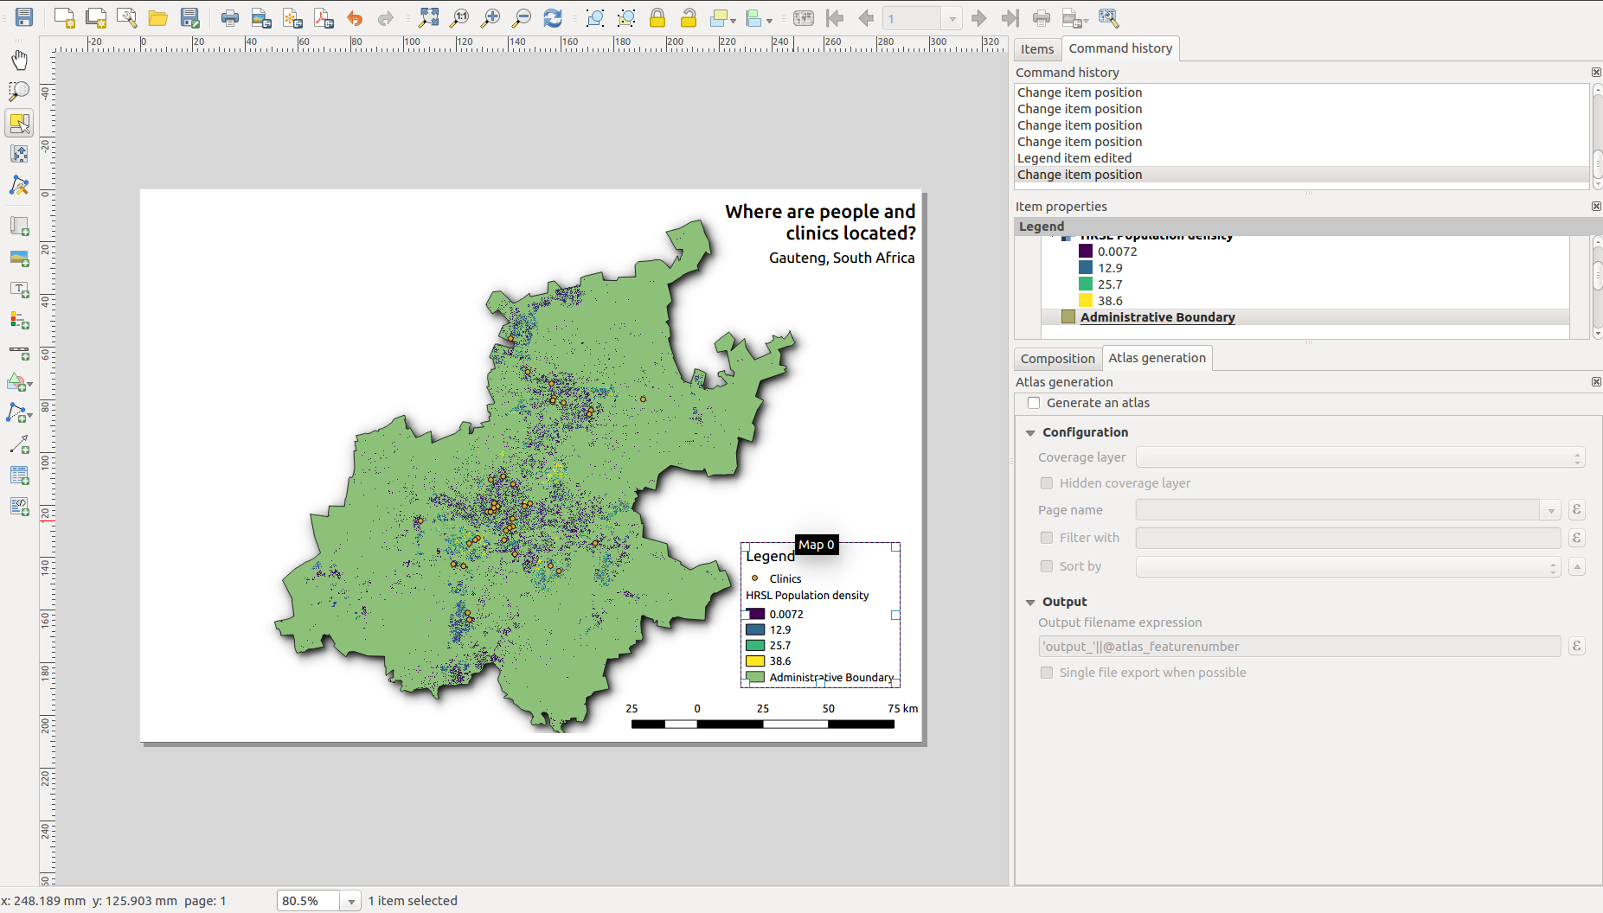1603x913 pixels.
Task: Open the Coverage layer dropdown
Action: tap(1360, 457)
